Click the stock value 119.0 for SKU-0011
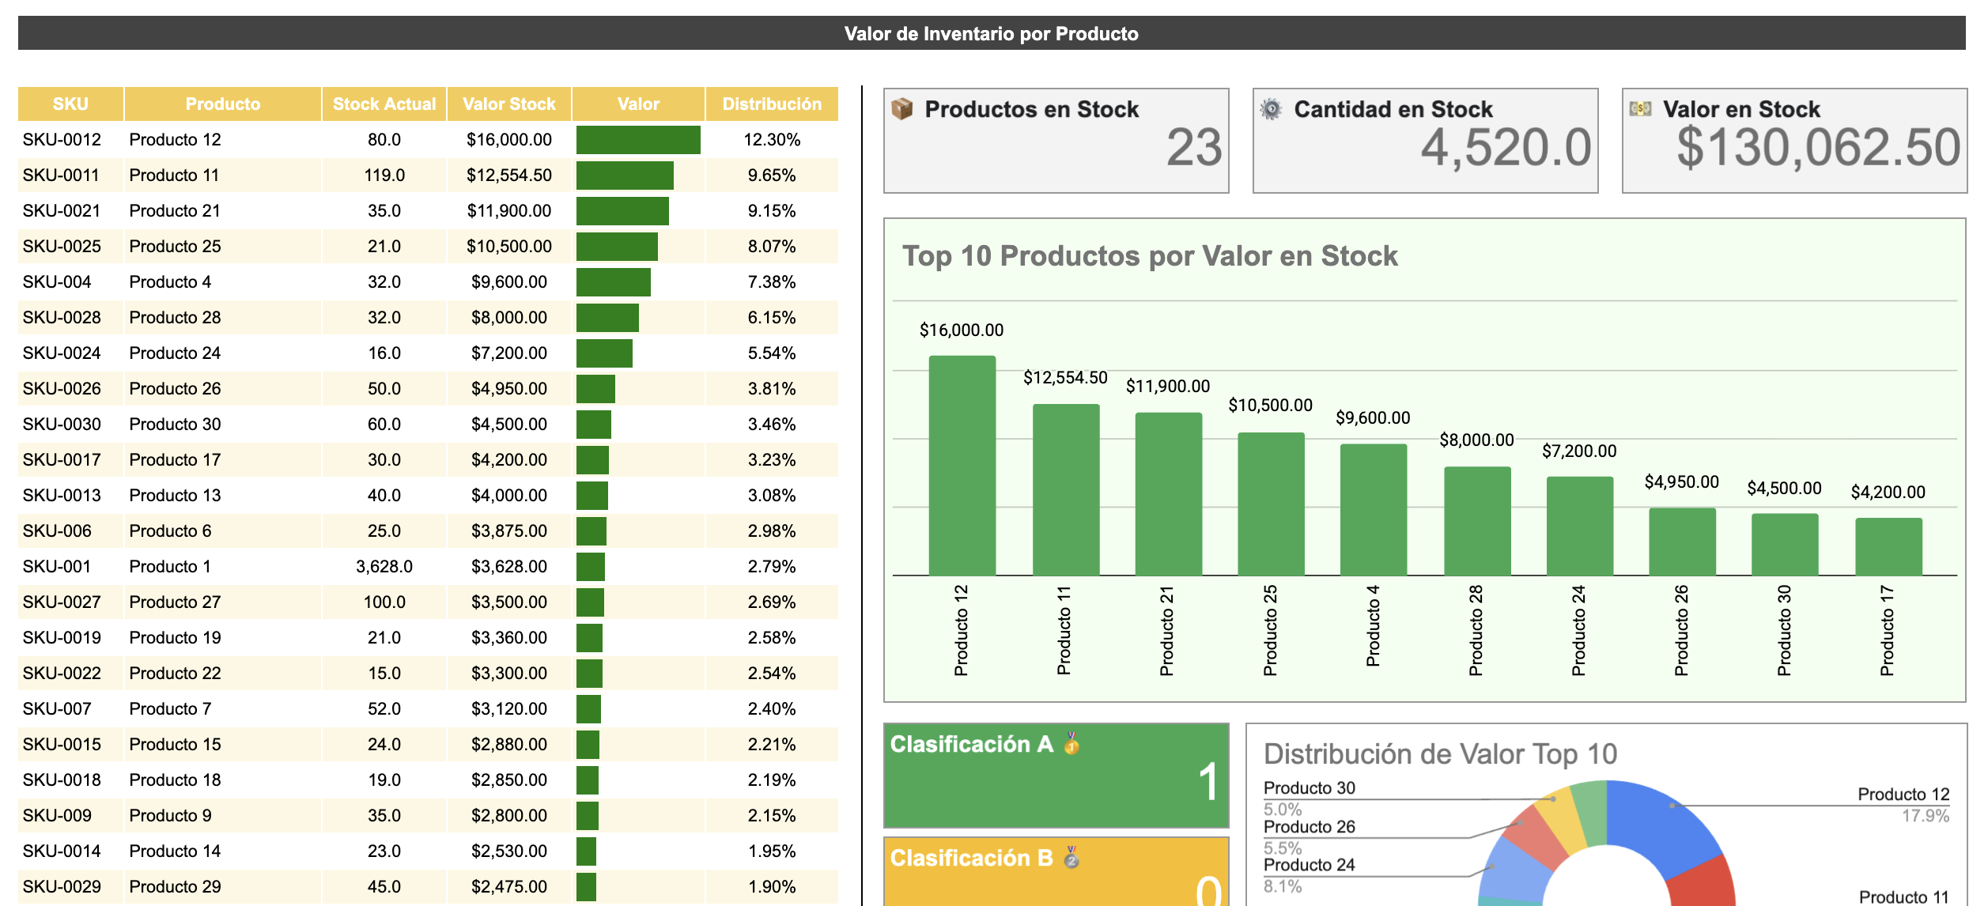 [x=384, y=175]
